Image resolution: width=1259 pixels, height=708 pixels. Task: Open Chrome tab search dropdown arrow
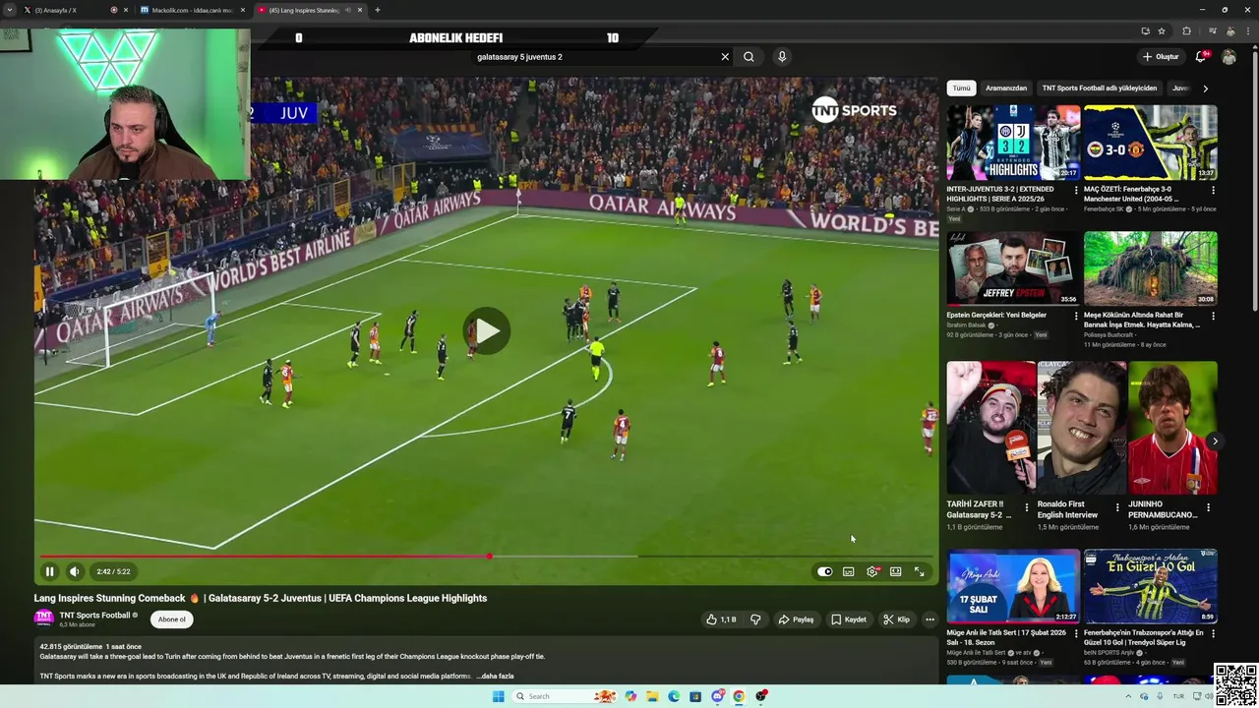[10, 10]
